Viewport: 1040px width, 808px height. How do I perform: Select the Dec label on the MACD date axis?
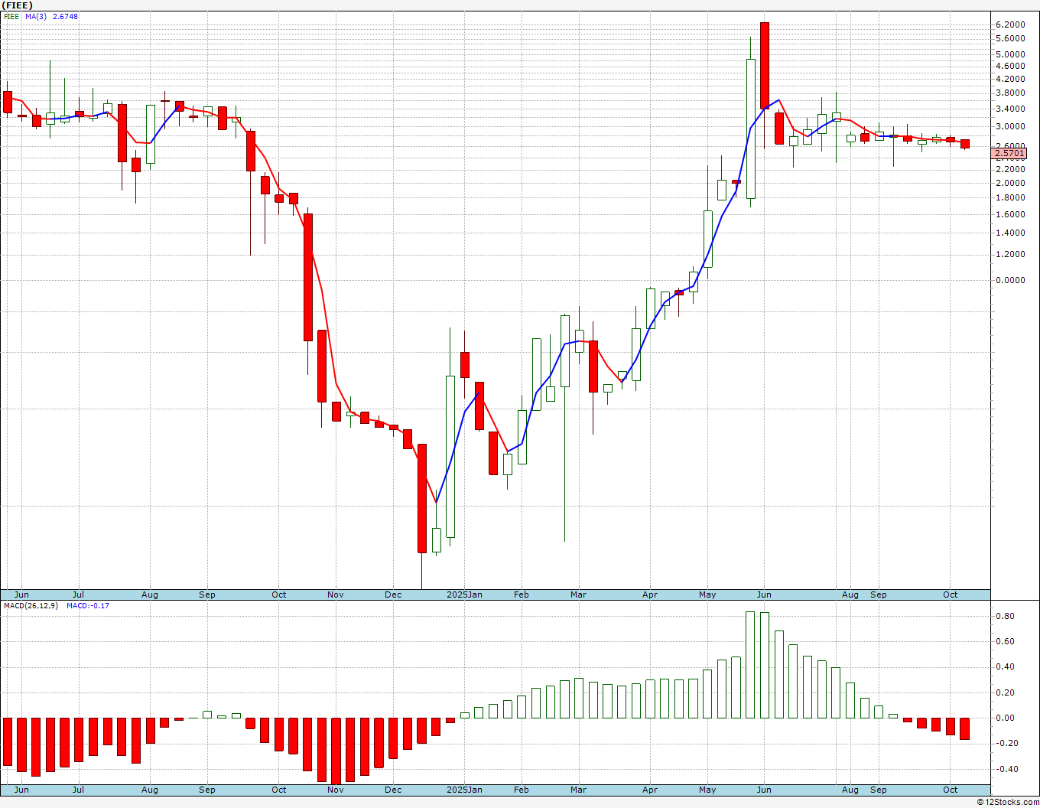[x=393, y=790]
